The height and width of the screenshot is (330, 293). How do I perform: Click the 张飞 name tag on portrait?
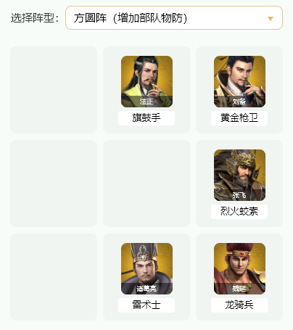tap(239, 195)
